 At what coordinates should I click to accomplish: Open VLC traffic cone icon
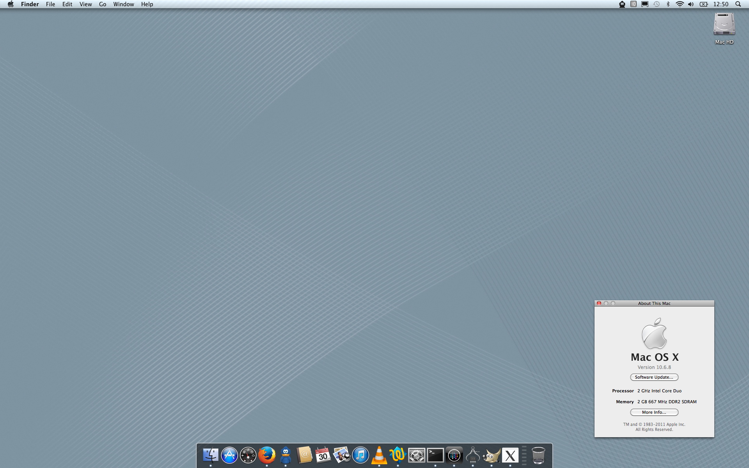(x=379, y=455)
